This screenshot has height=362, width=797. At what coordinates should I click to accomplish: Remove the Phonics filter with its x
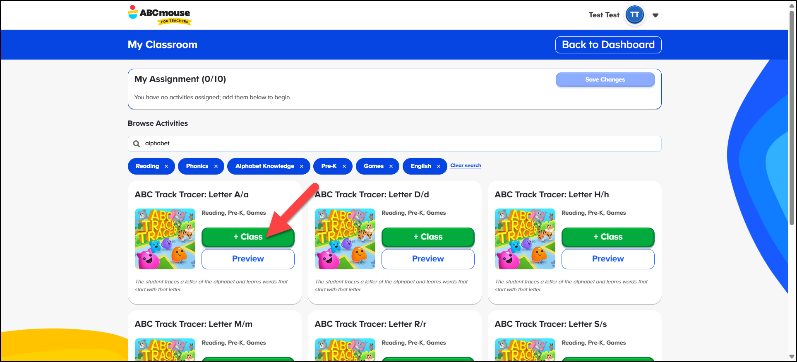click(216, 166)
